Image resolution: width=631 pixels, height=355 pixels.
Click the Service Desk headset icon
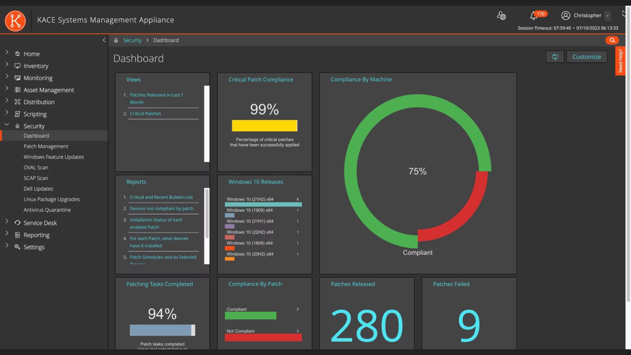coord(18,223)
